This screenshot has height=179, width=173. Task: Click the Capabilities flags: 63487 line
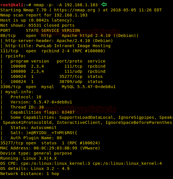click(x=42, y=112)
